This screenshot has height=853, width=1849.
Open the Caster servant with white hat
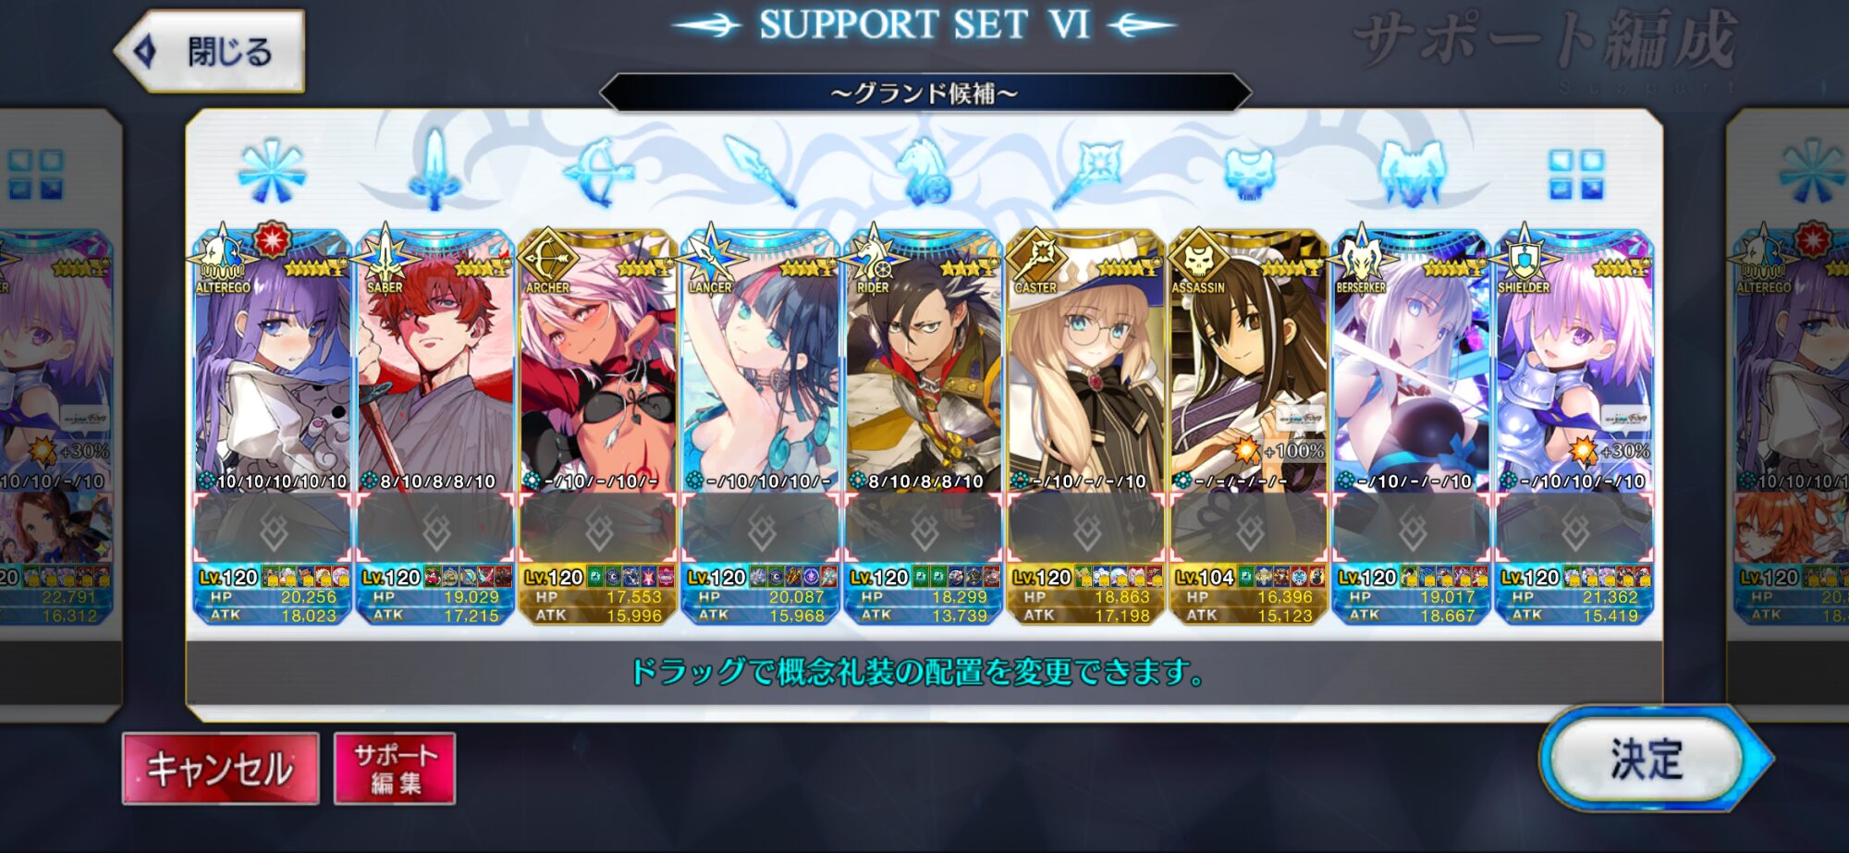[x=1086, y=360]
